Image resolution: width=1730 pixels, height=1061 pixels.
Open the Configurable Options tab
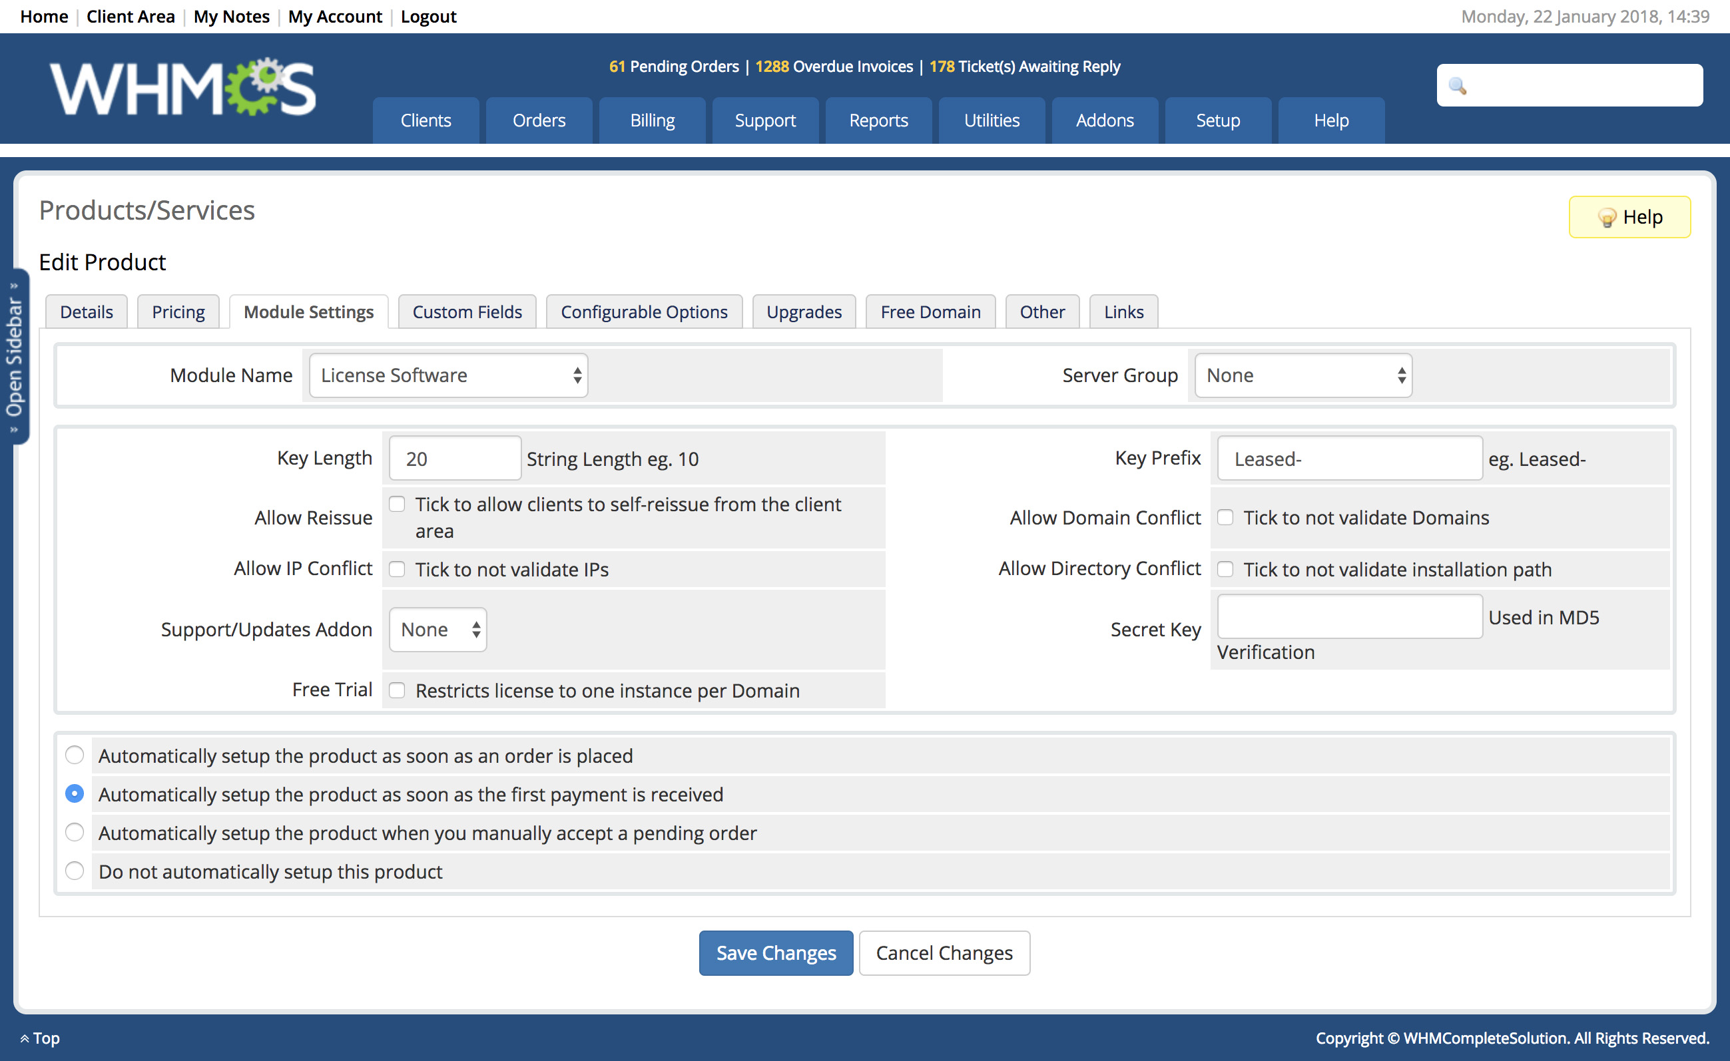tap(643, 312)
